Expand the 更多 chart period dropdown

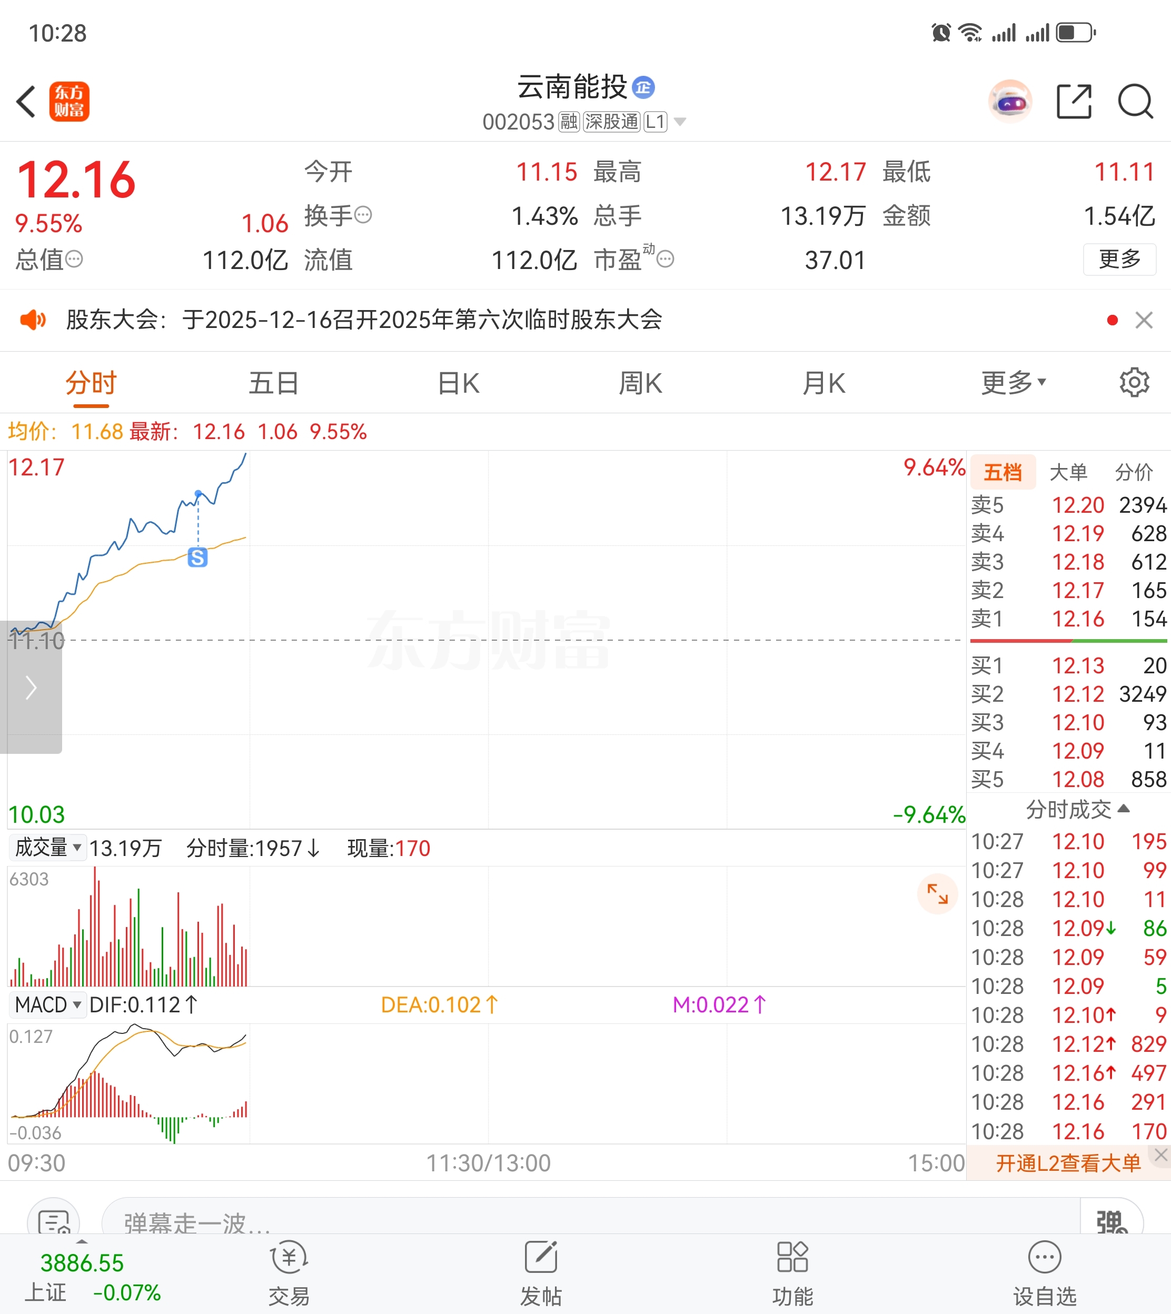tap(1014, 383)
